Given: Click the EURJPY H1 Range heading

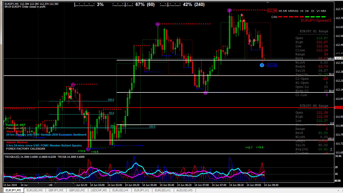Looking at the screenshot, I should pos(314,31).
